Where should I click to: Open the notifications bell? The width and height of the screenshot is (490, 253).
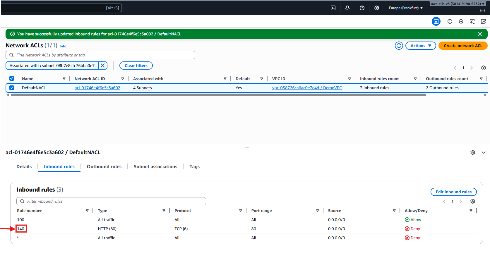click(347, 8)
